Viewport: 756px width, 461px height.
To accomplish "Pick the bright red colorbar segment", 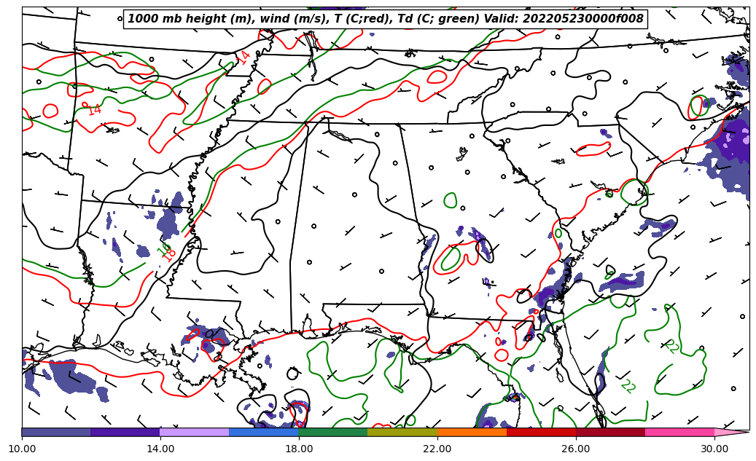I will pyautogui.click(x=540, y=432).
